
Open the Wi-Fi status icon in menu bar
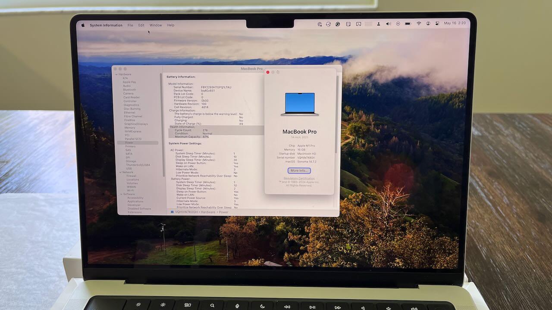[419, 24]
